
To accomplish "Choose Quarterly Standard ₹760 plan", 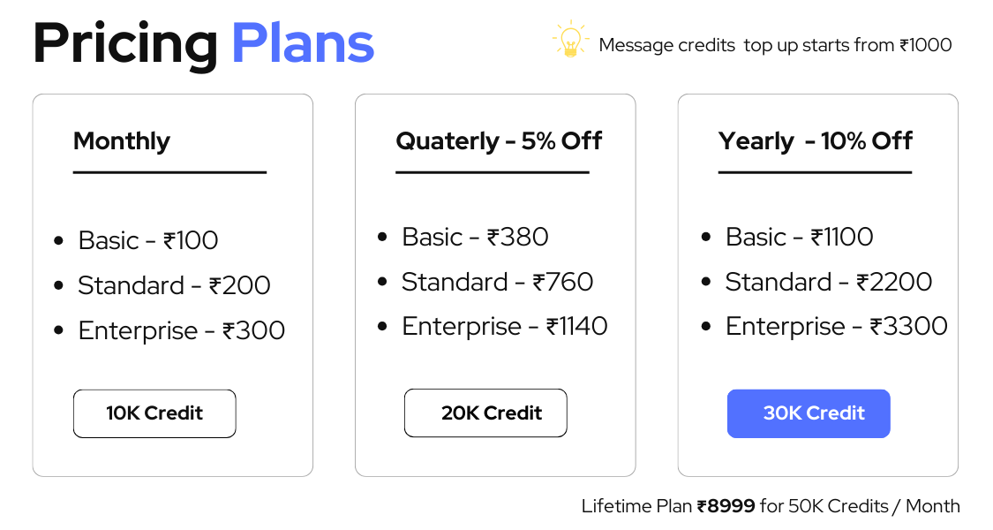I will pos(498,282).
